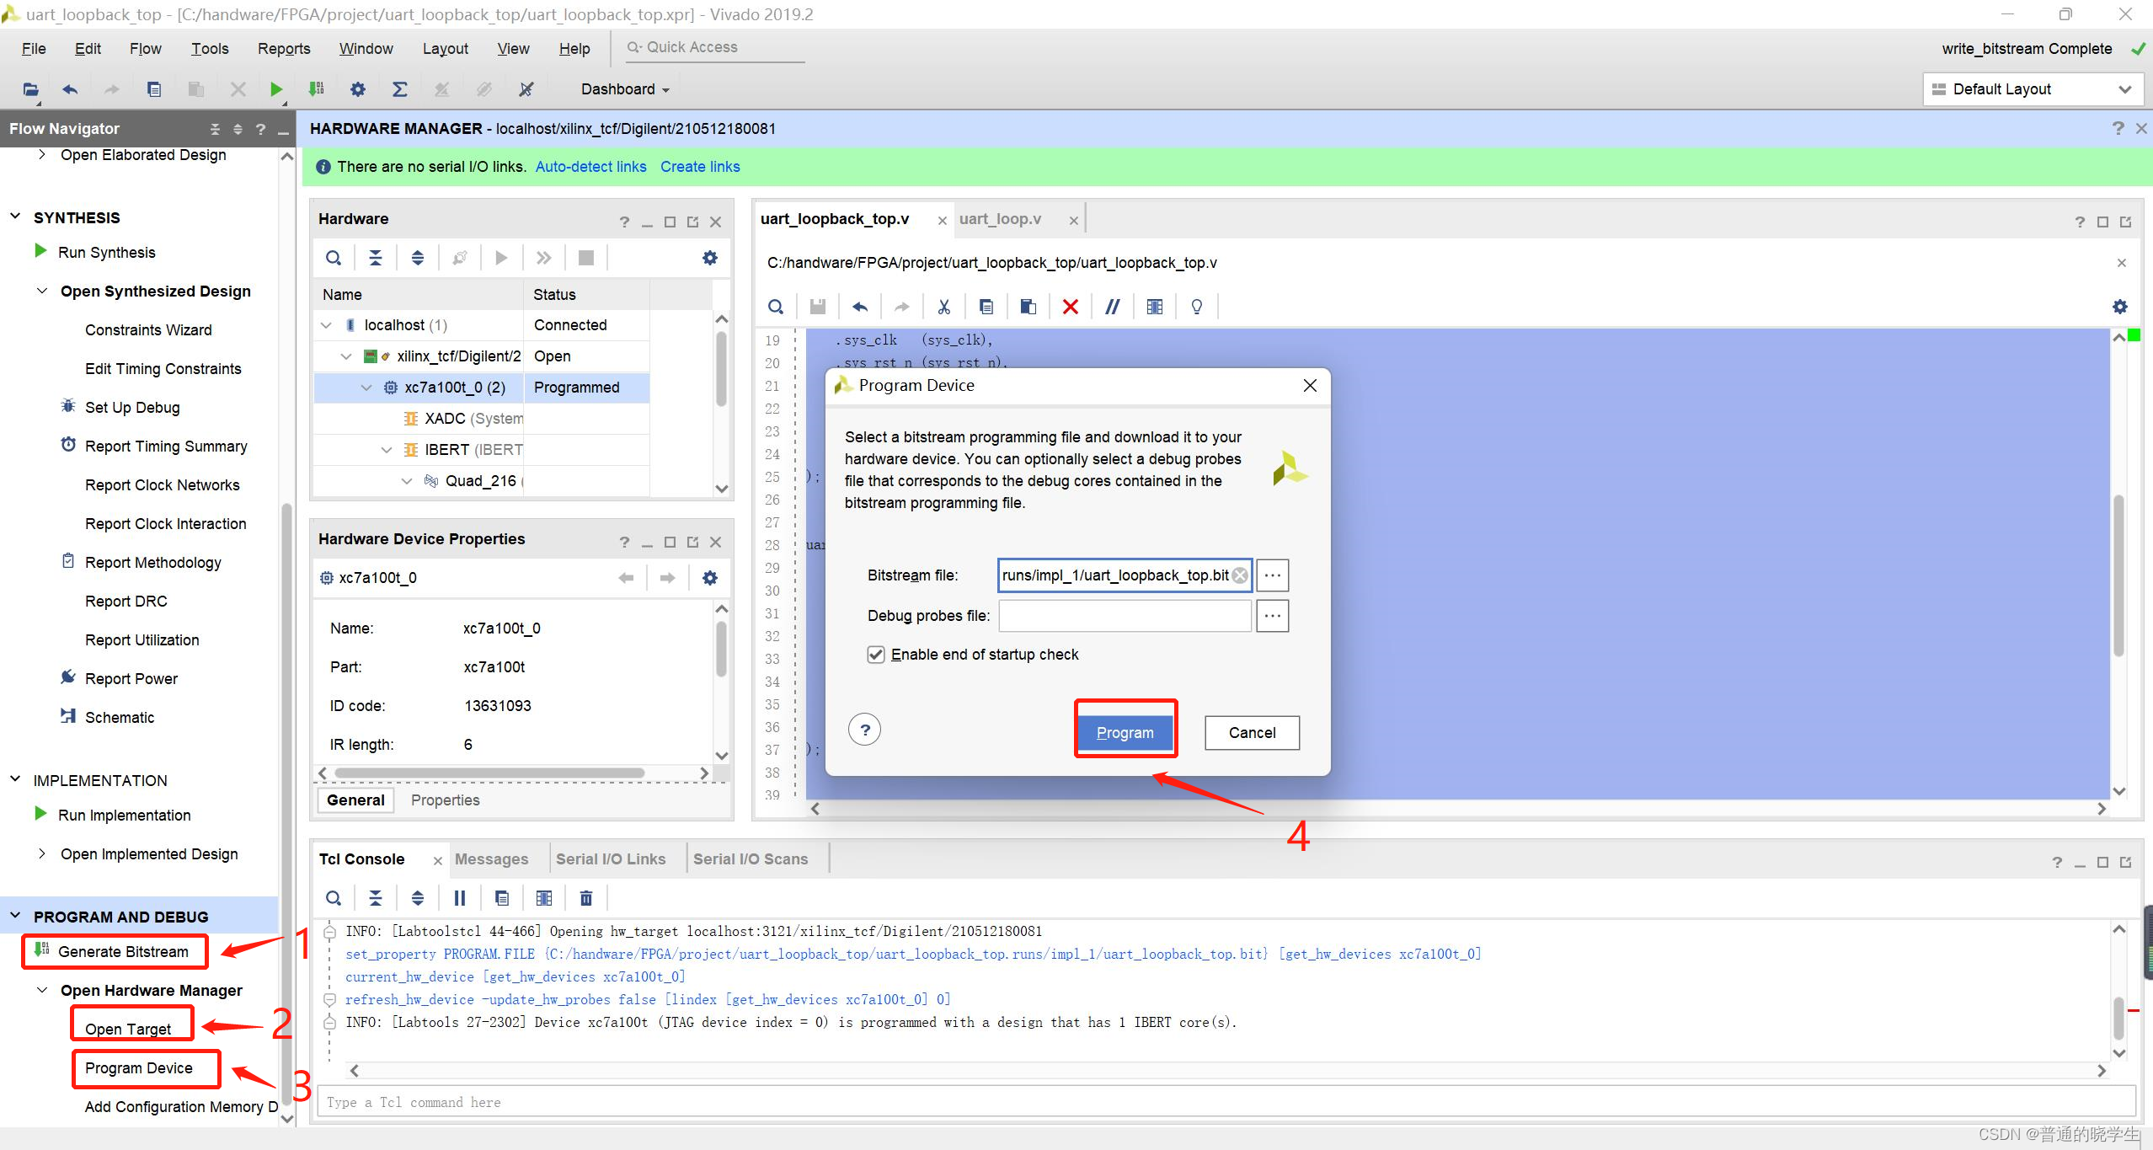Toggle Enable end of startup check
The width and height of the screenshot is (2153, 1150).
(876, 655)
